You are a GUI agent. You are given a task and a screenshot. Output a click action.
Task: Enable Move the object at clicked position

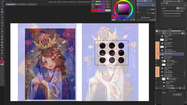tap(163, 11)
